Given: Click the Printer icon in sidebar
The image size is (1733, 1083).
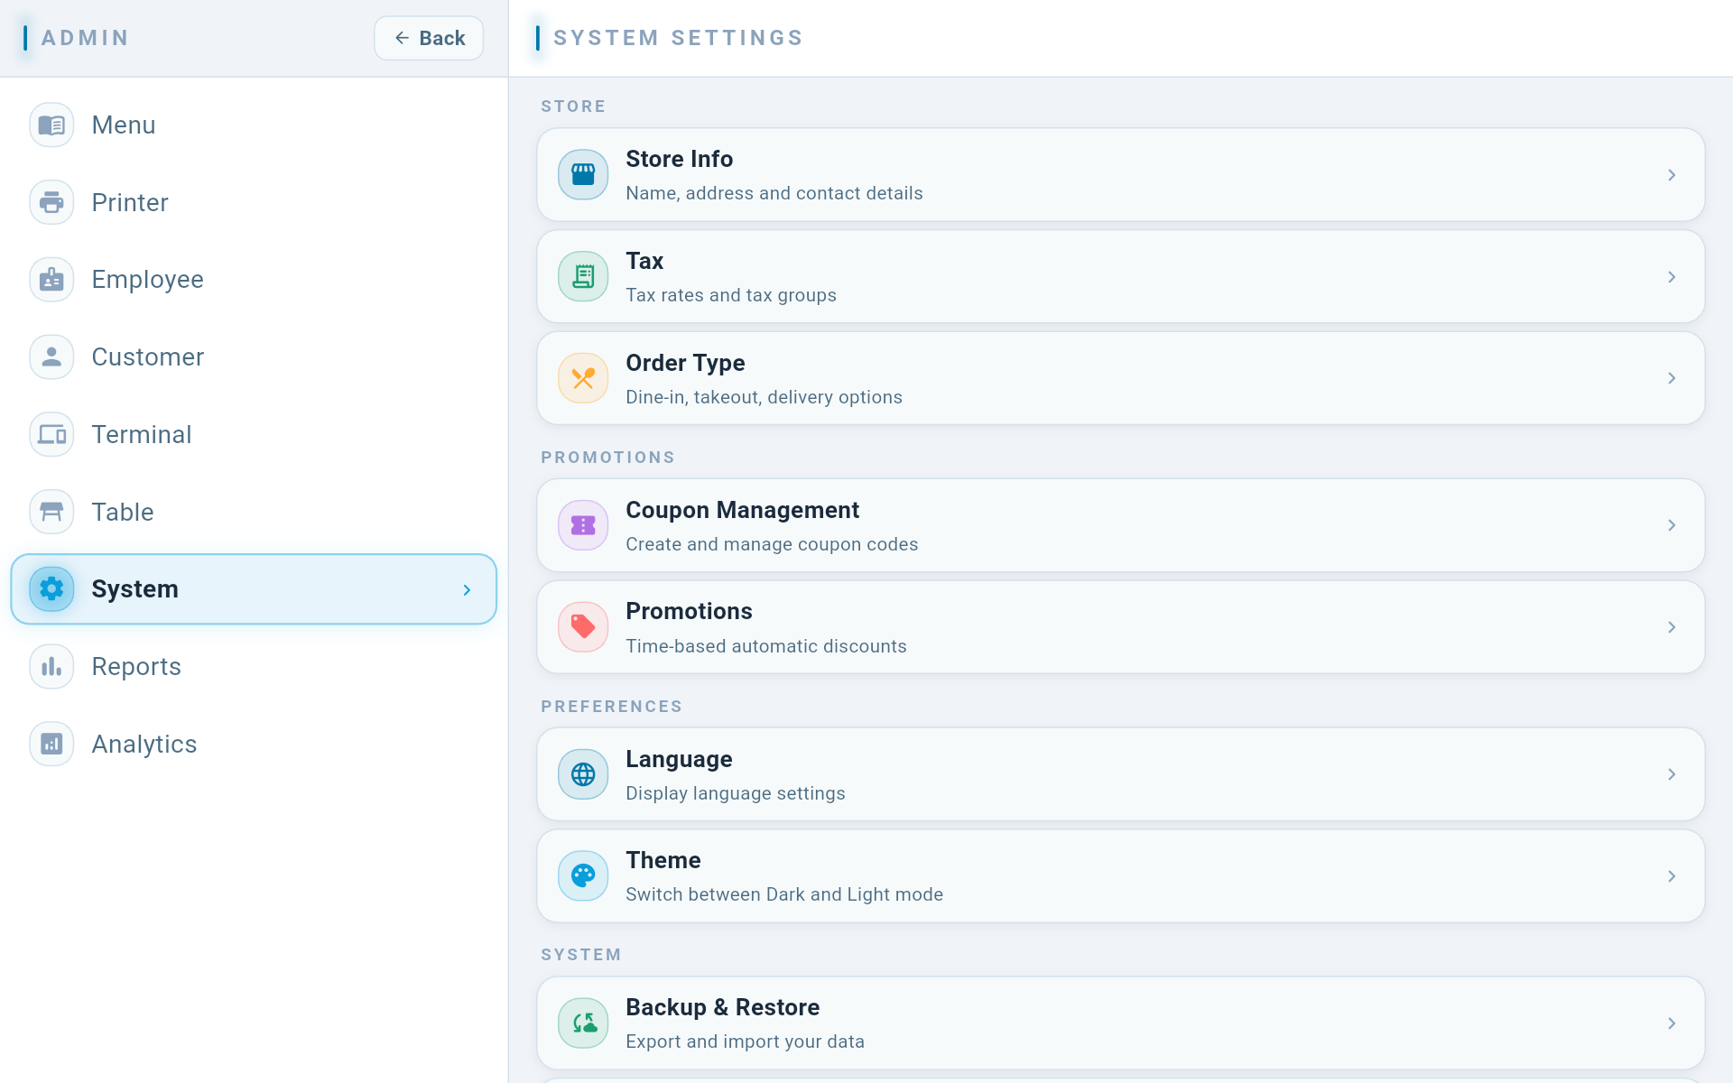Looking at the screenshot, I should [x=51, y=202].
